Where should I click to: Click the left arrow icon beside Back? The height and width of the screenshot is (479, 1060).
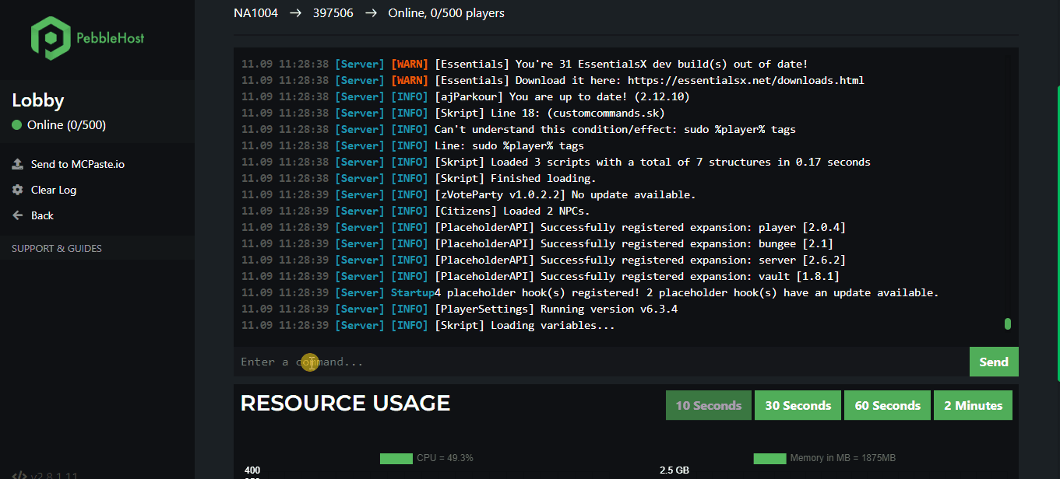pyautogui.click(x=17, y=215)
